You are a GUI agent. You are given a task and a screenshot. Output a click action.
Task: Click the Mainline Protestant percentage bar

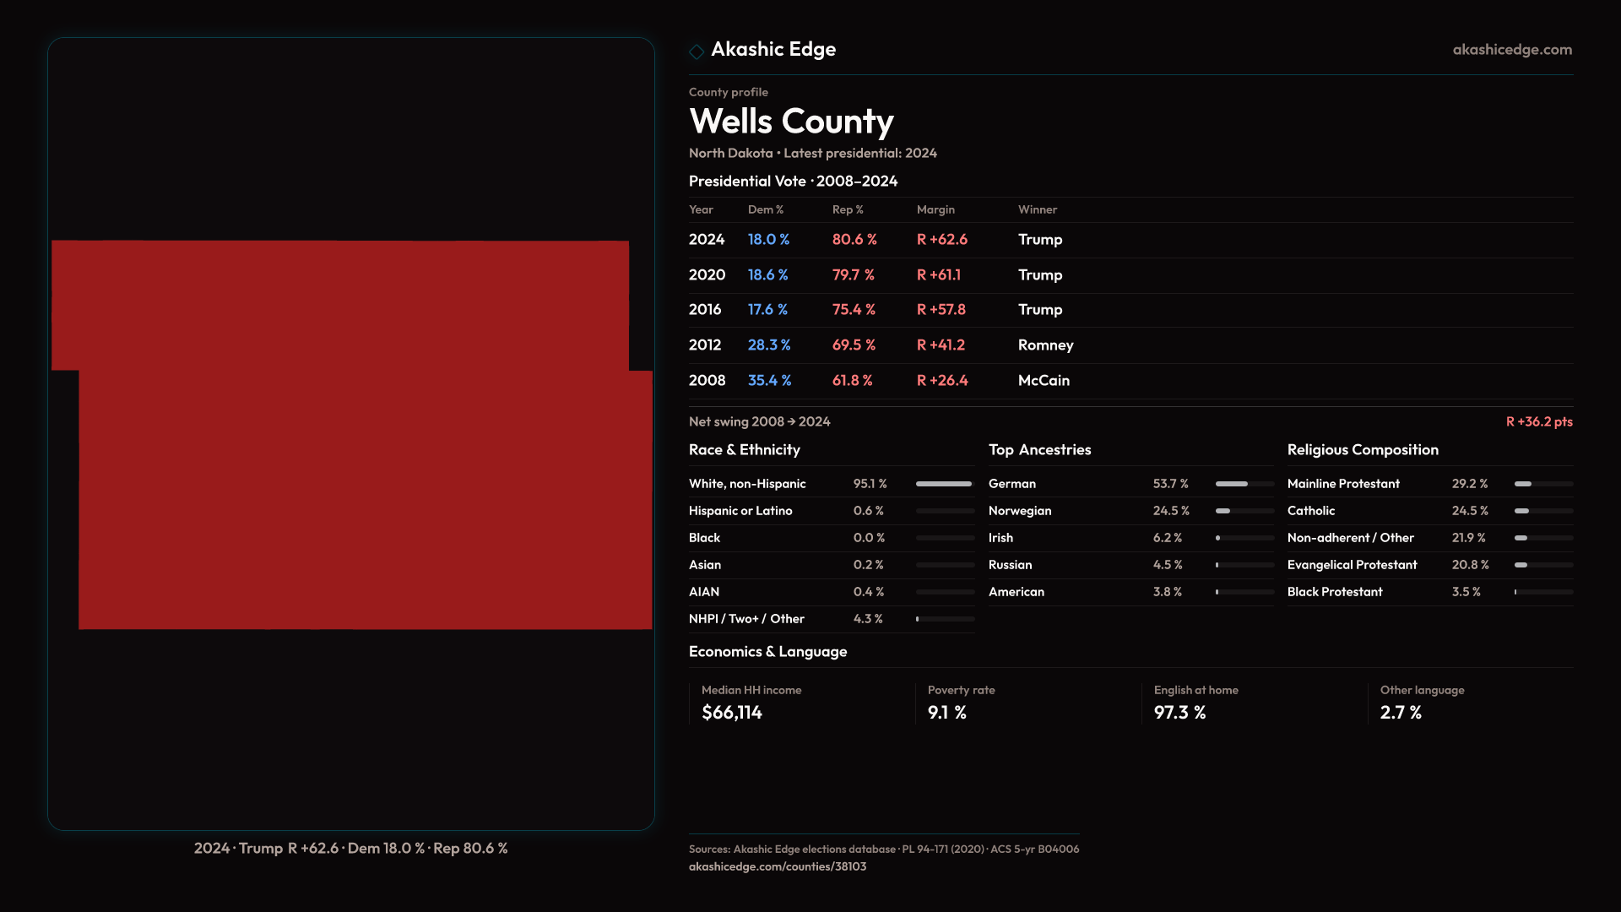pyautogui.click(x=1542, y=484)
